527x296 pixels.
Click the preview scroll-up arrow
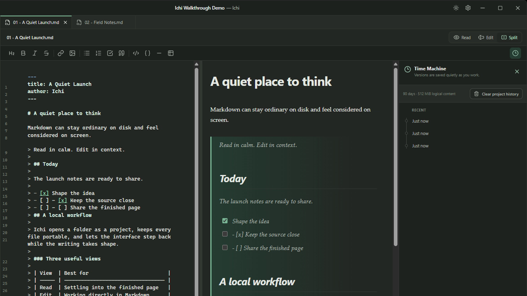[x=396, y=64]
